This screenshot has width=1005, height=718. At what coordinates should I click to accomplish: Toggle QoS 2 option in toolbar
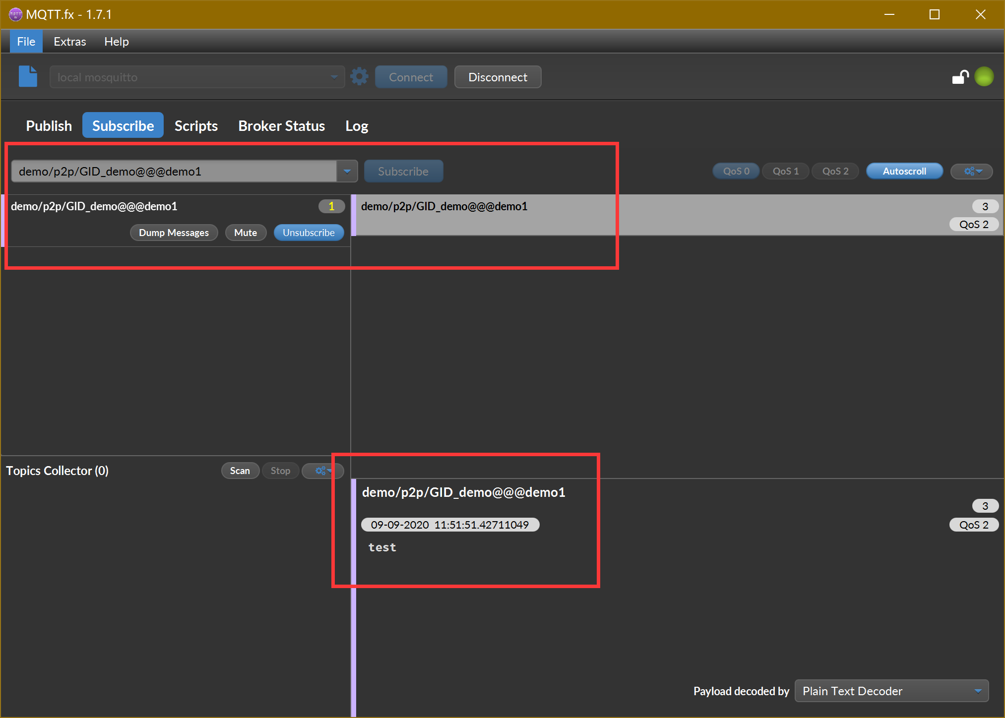(835, 171)
